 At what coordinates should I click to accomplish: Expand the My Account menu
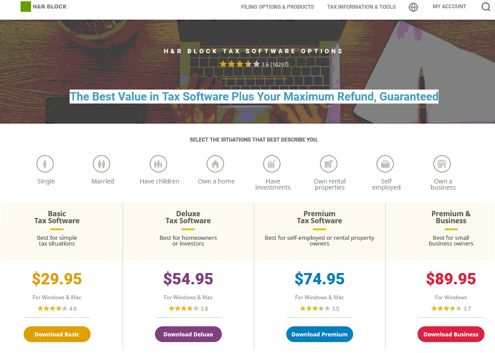(x=449, y=7)
